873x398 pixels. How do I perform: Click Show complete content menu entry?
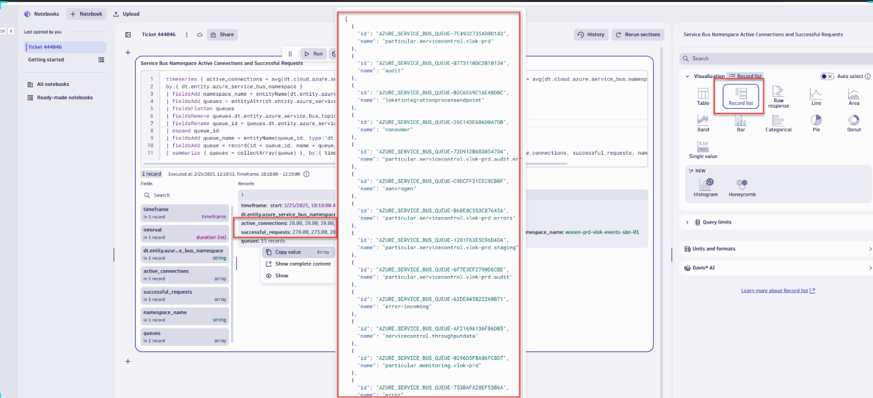click(303, 264)
